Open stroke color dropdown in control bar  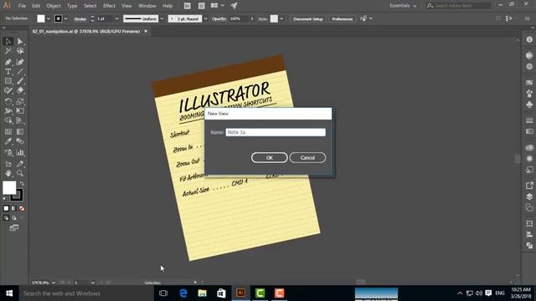coord(65,18)
